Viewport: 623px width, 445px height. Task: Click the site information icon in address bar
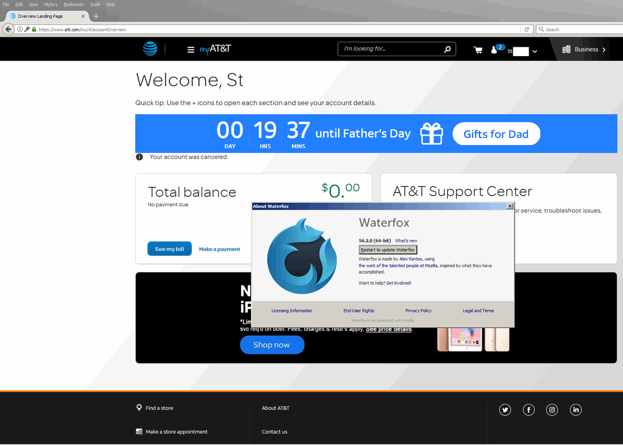[19, 29]
